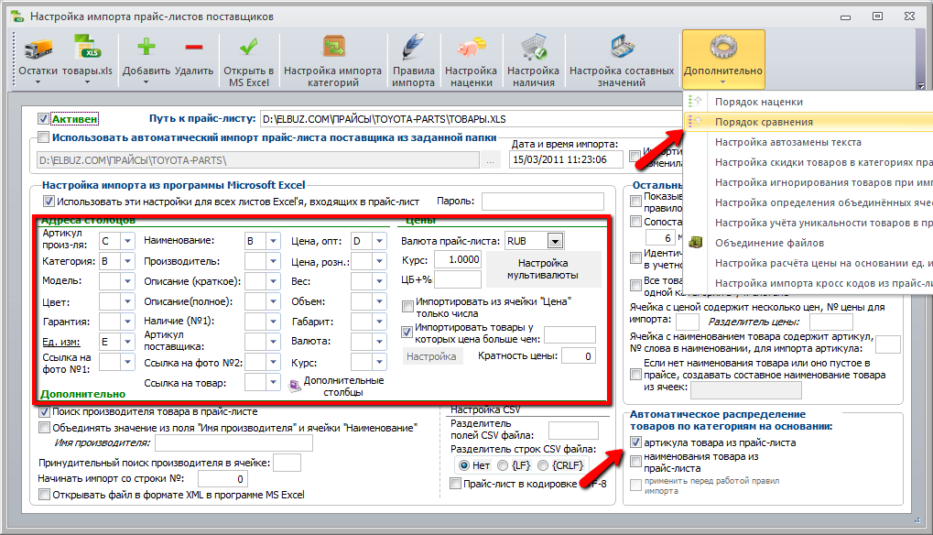Click the Дата и время импорта field

click(x=566, y=159)
